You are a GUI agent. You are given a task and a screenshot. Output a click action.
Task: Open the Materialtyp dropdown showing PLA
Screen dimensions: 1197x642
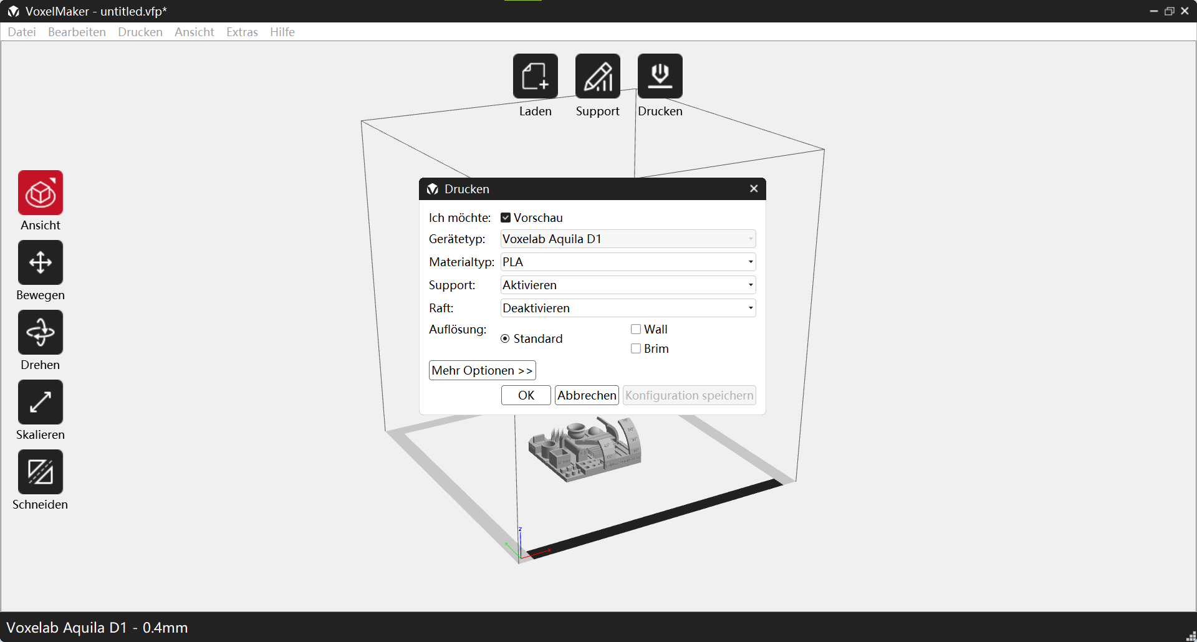[628, 262]
